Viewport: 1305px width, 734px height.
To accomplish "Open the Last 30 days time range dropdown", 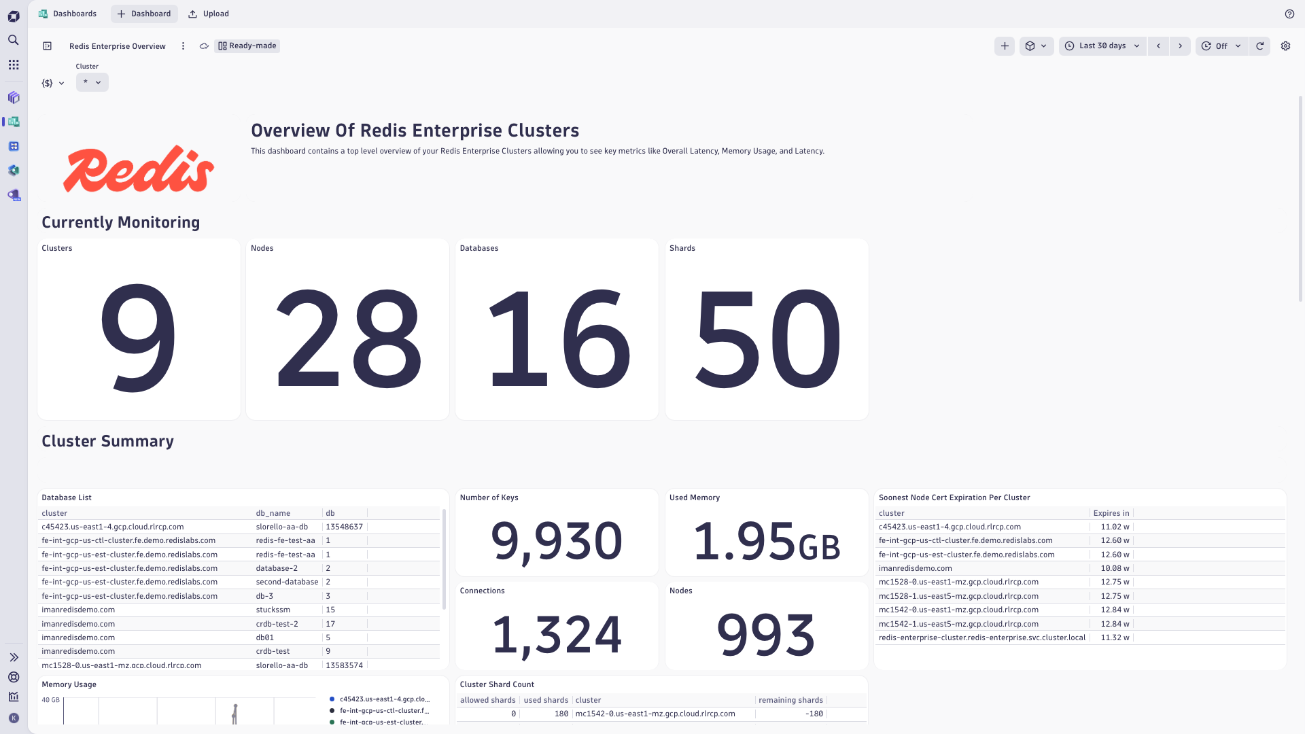I will pos(1102,46).
